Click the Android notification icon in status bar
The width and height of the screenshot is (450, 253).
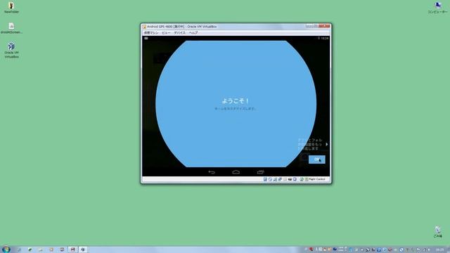tap(146, 38)
